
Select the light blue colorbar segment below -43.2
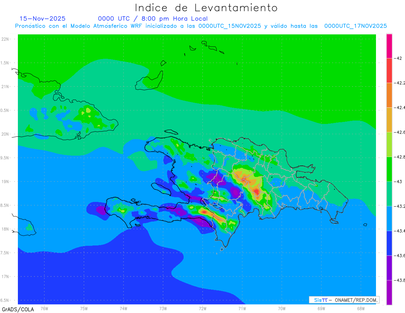[x=389, y=218]
